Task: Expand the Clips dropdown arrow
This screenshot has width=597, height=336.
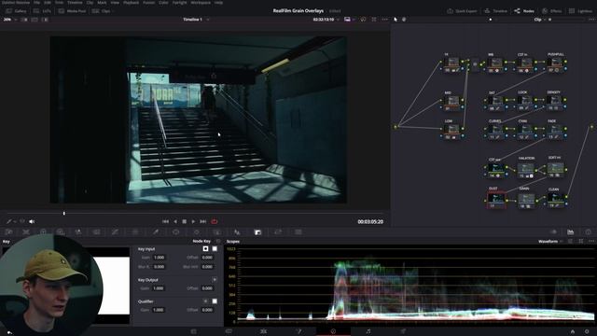Action: coord(113,11)
